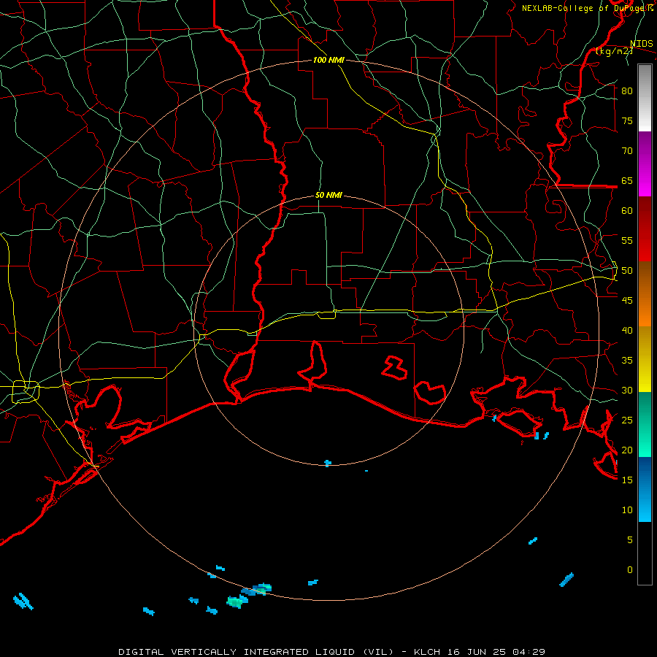Click the 0 value on the color scale
This screenshot has width=657, height=657.
[x=630, y=570]
